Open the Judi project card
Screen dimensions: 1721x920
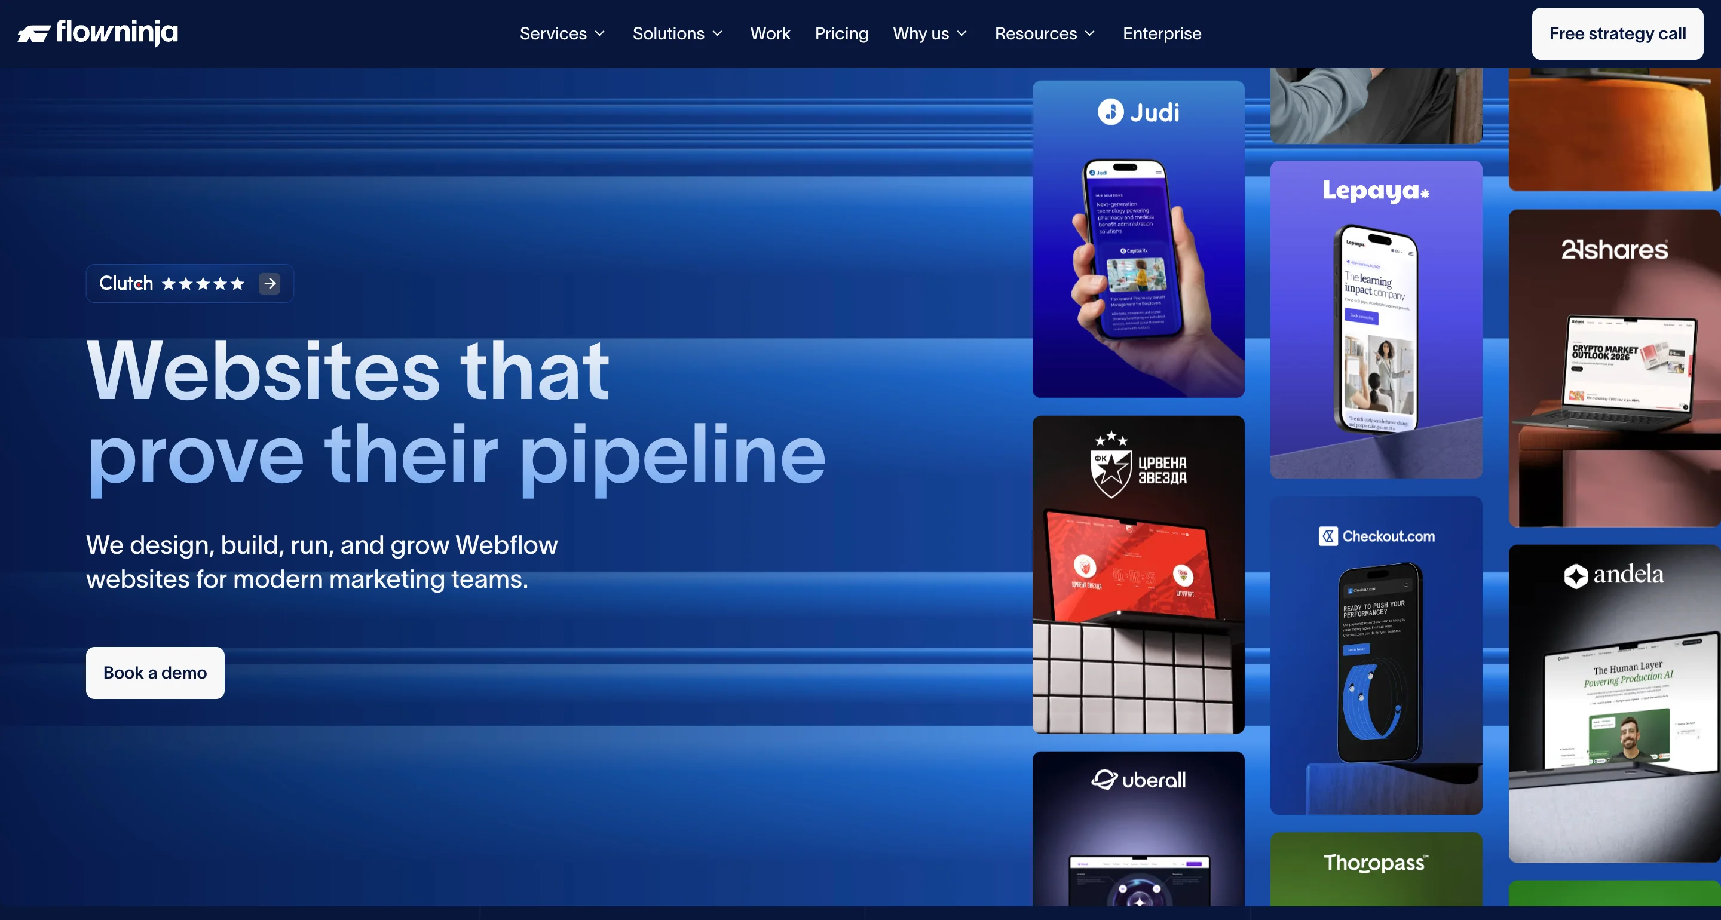point(1138,239)
